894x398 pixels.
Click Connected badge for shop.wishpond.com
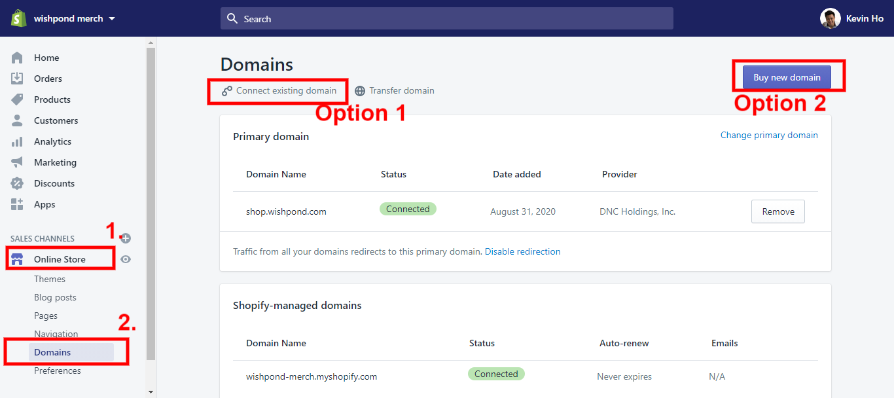coord(408,209)
